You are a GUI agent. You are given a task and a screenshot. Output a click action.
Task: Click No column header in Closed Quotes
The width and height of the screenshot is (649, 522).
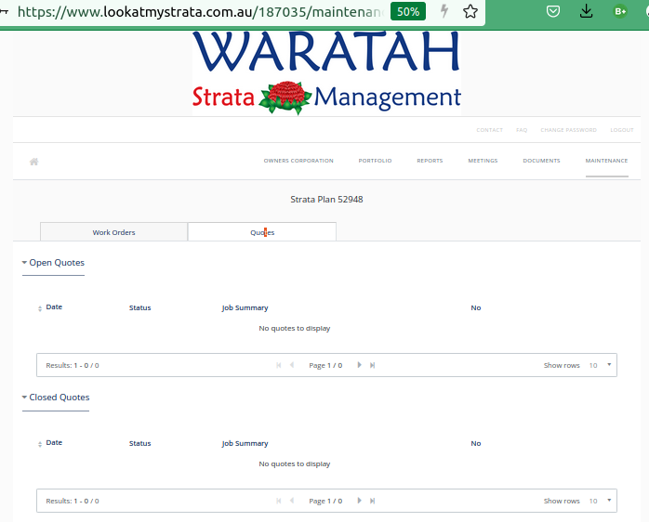475,443
